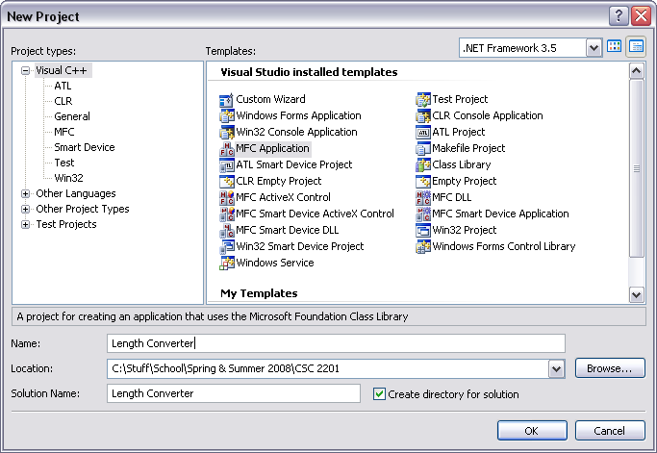657x453 pixels.
Task: Select General project type
Action: tap(72, 116)
